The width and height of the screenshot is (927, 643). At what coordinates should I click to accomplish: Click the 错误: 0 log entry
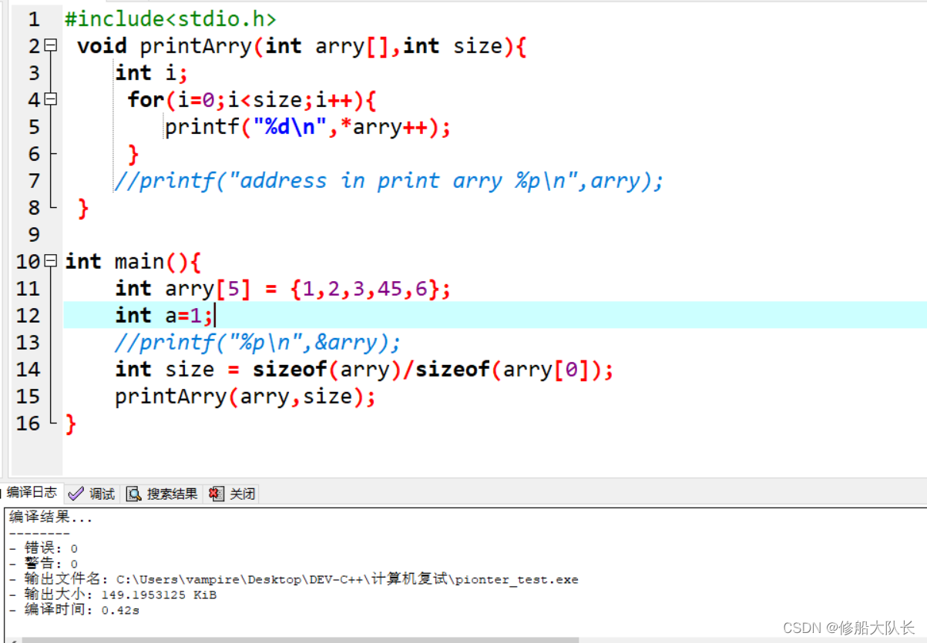point(43,548)
